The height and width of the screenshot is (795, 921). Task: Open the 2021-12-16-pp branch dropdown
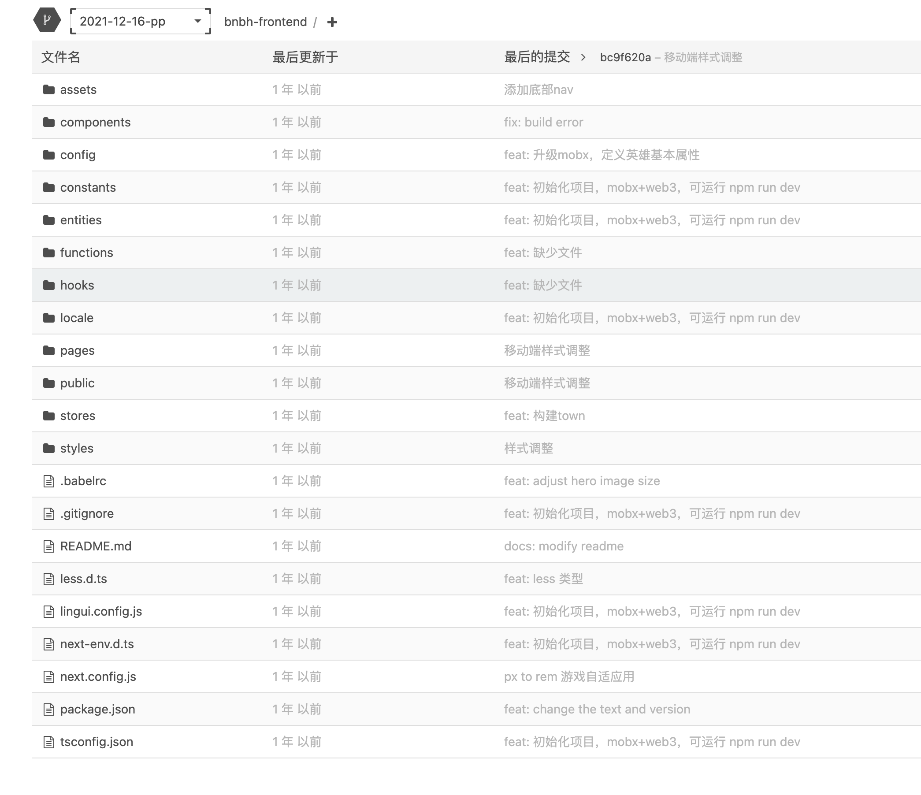point(141,21)
